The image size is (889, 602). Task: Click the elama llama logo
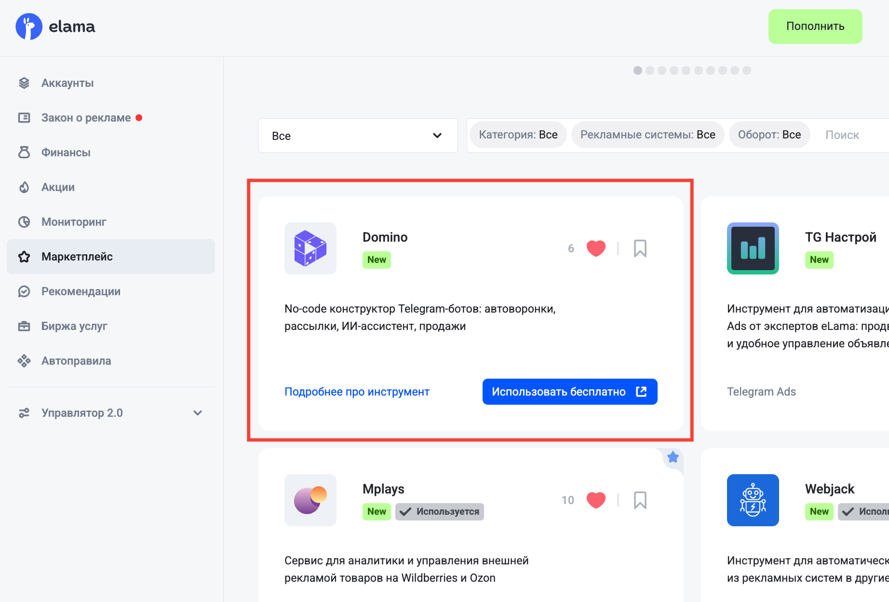[x=29, y=27]
